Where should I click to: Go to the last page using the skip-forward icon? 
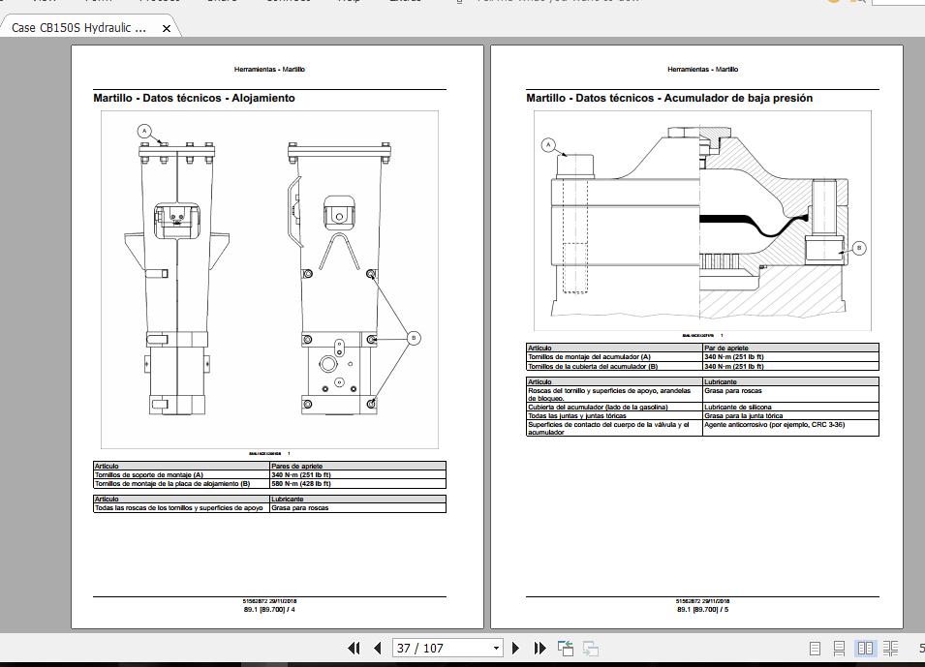pyautogui.click(x=540, y=647)
